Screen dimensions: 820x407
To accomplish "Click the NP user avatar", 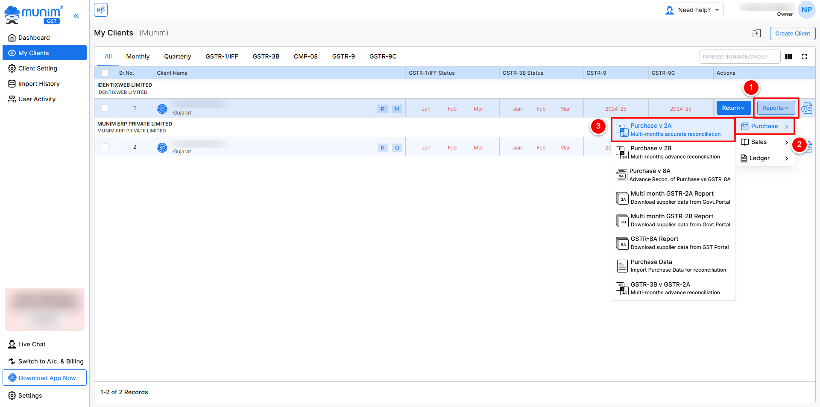I will pyautogui.click(x=806, y=10).
